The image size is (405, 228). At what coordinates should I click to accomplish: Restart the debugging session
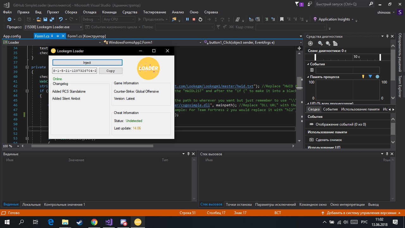click(x=200, y=19)
